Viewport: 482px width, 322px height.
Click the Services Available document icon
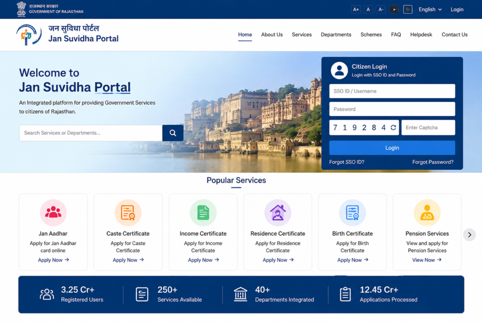click(142, 294)
